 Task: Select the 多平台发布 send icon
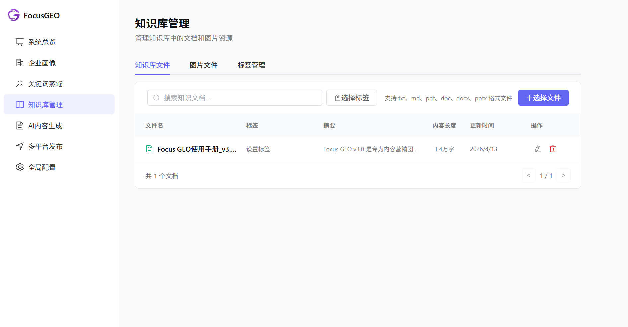[20, 146]
